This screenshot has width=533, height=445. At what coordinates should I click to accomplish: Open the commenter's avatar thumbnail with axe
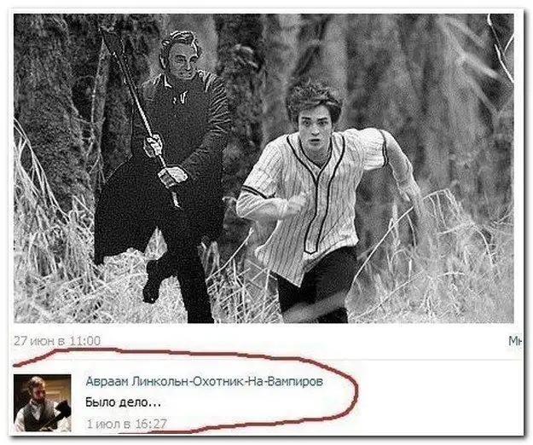(43, 403)
